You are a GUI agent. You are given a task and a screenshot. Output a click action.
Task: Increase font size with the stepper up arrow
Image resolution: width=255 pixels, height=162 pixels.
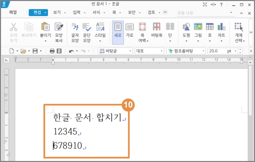click(240, 49)
